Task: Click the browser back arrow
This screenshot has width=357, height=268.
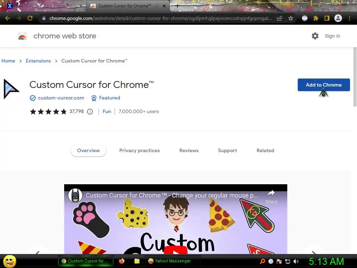Action: tap(8, 18)
